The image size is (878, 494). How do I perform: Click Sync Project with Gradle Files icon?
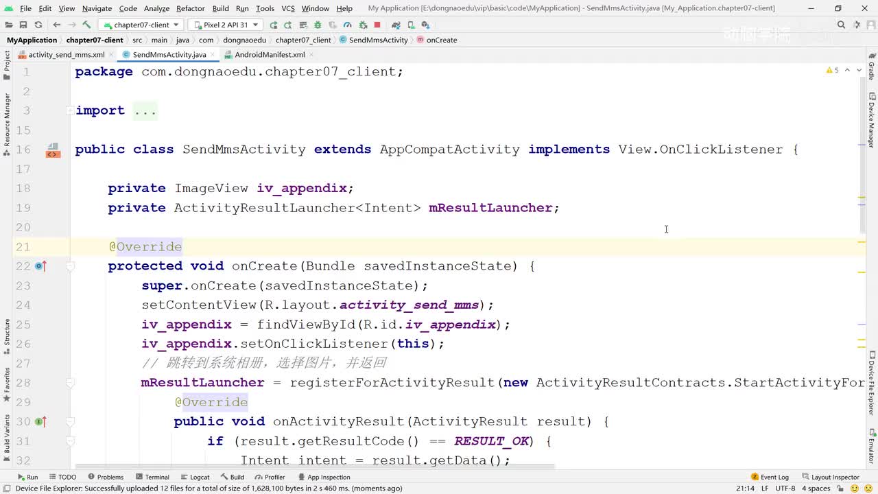396,25
